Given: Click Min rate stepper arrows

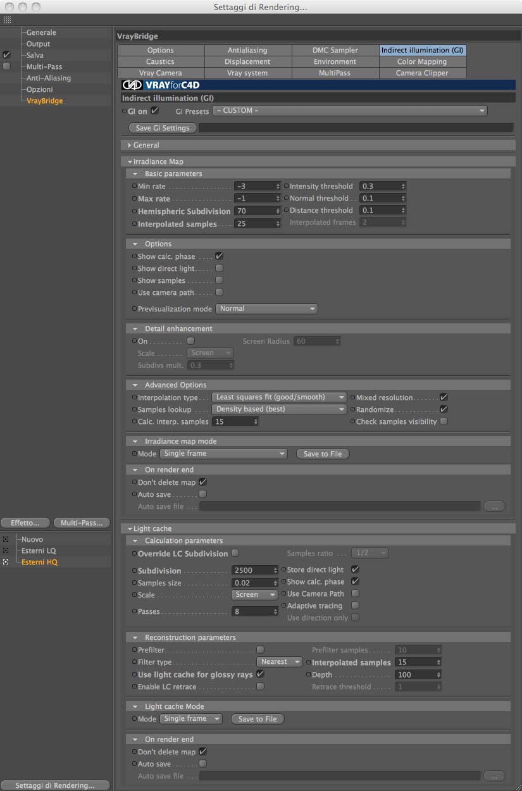Looking at the screenshot, I should (x=277, y=187).
